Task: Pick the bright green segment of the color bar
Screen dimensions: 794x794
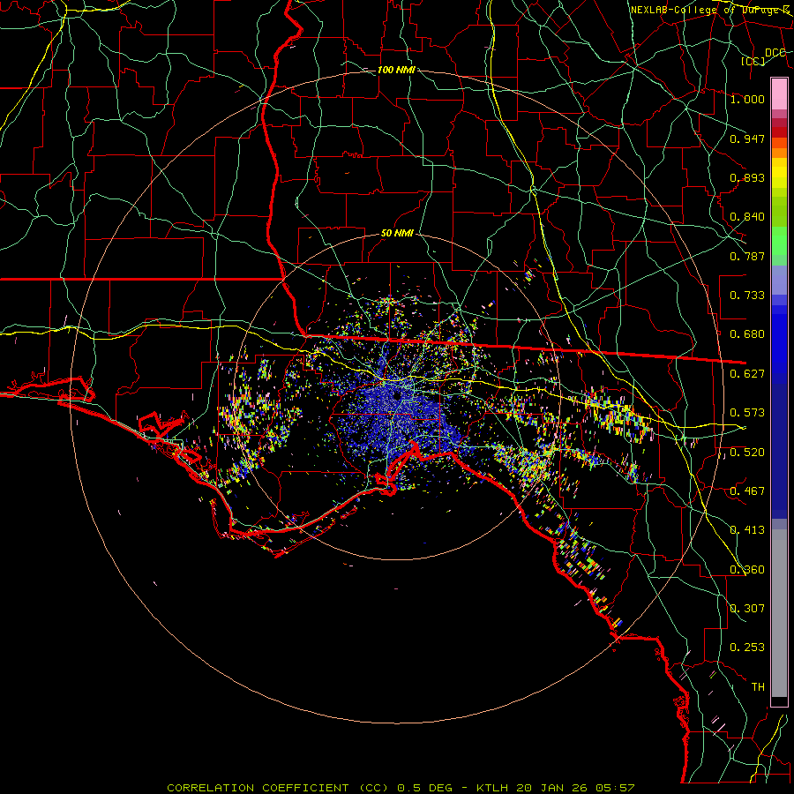Action: pyautogui.click(x=779, y=241)
